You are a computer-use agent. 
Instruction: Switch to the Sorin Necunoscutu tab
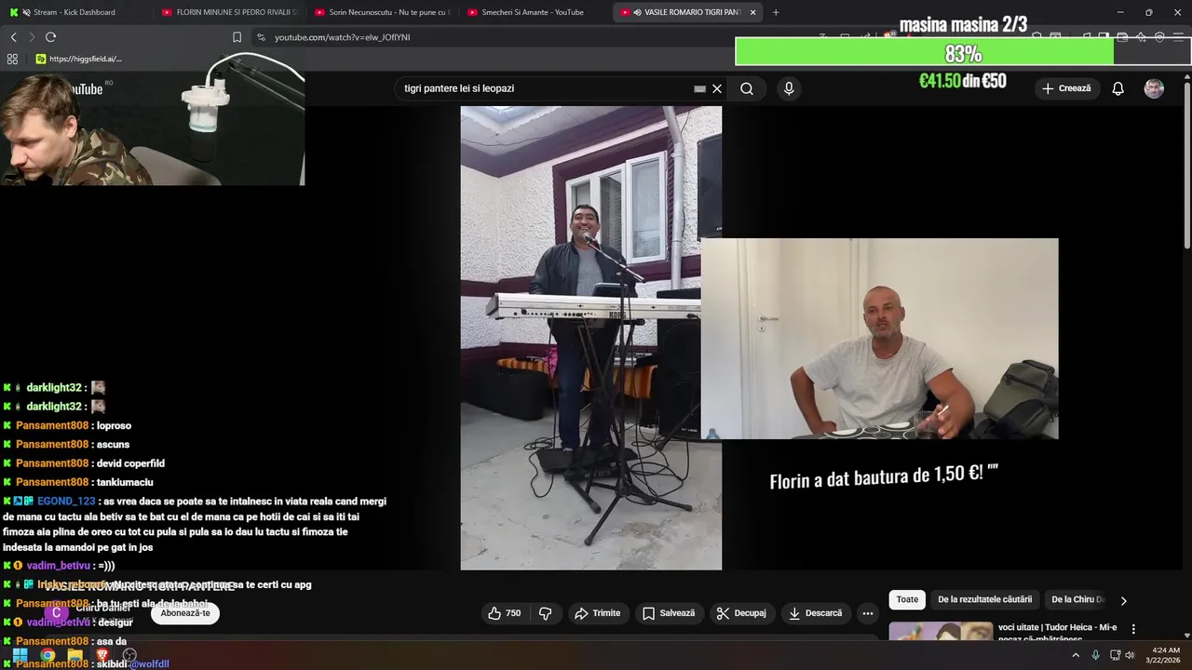click(x=382, y=12)
